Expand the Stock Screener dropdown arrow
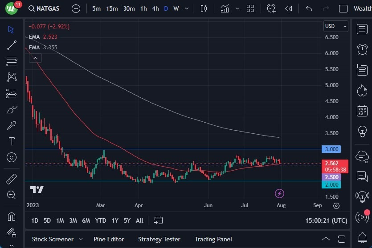 pos(81,239)
